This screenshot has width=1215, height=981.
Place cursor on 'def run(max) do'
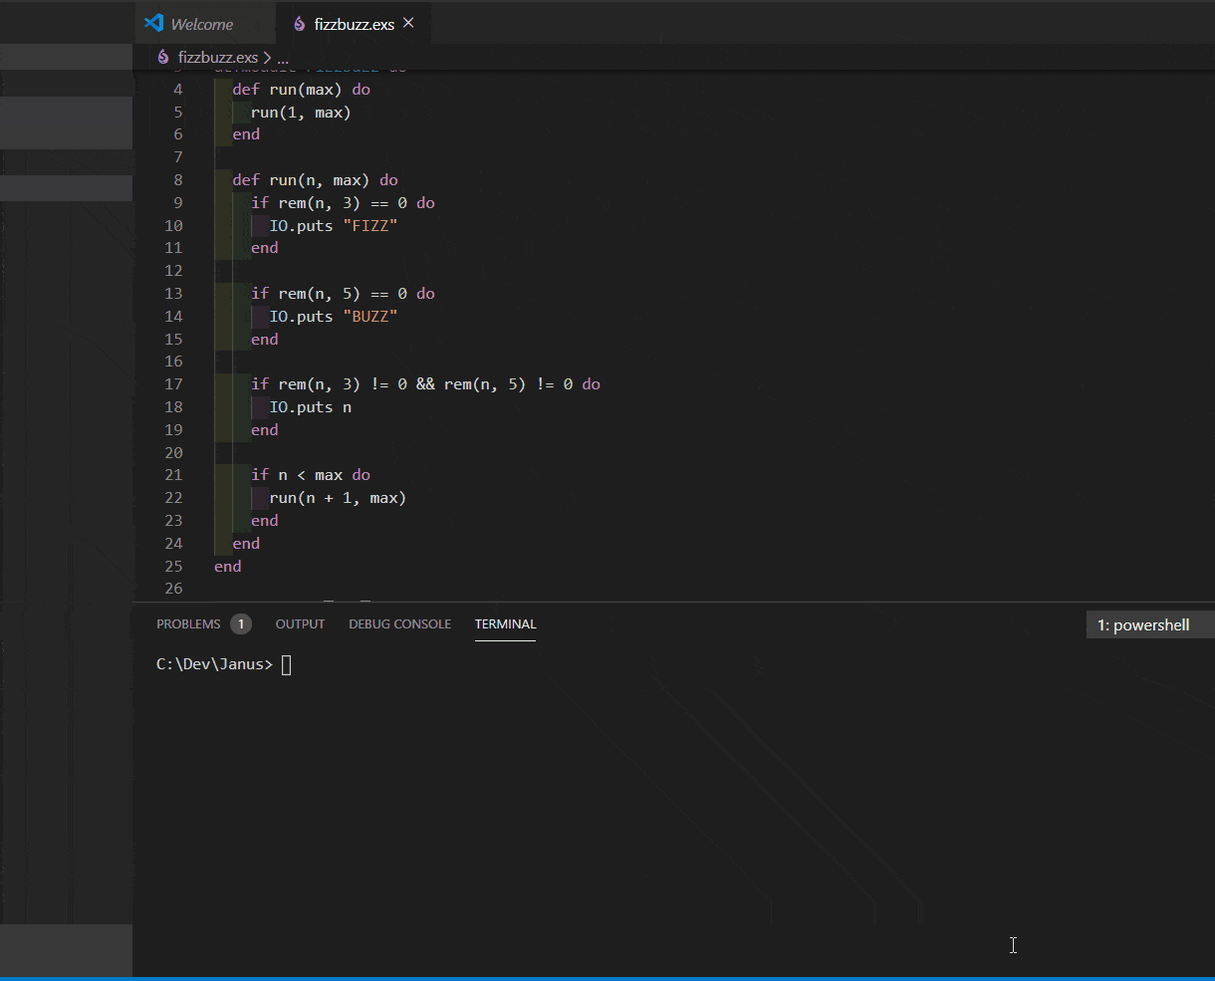(x=301, y=90)
